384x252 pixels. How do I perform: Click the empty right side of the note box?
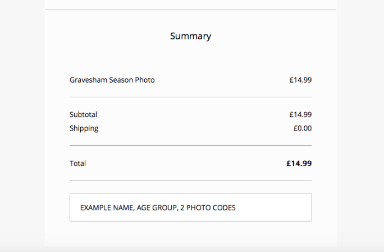point(275,208)
